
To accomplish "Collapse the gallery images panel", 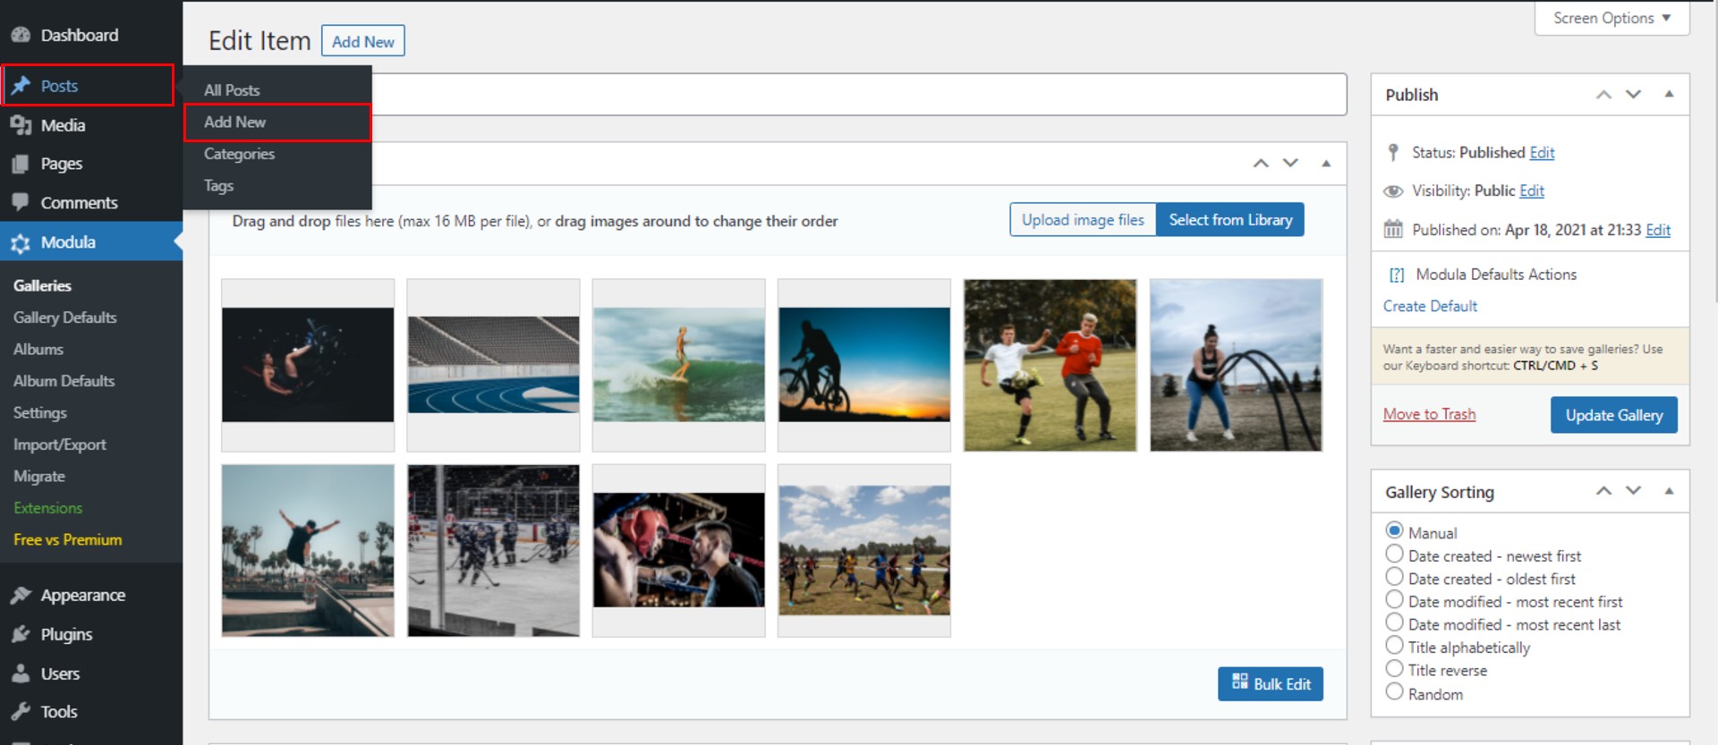I will coord(1326,163).
